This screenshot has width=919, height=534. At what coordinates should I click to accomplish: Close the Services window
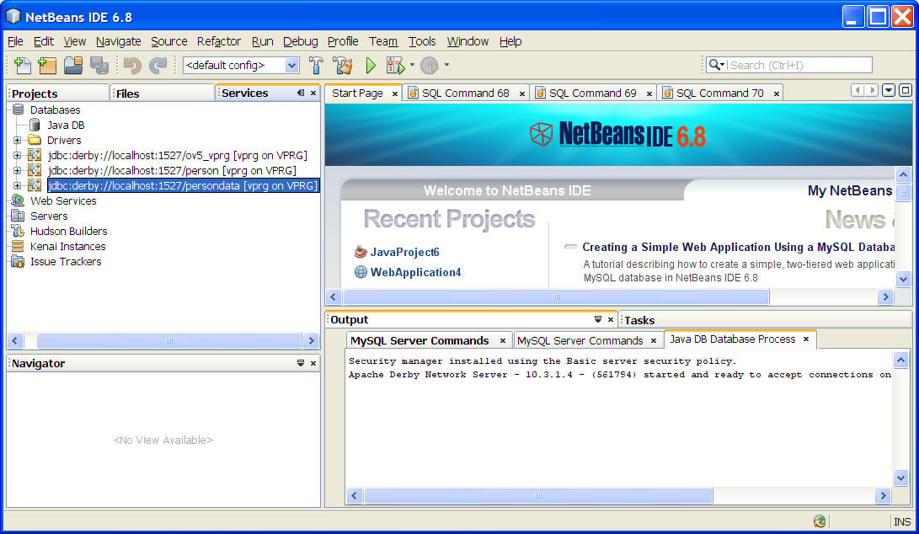click(313, 93)
